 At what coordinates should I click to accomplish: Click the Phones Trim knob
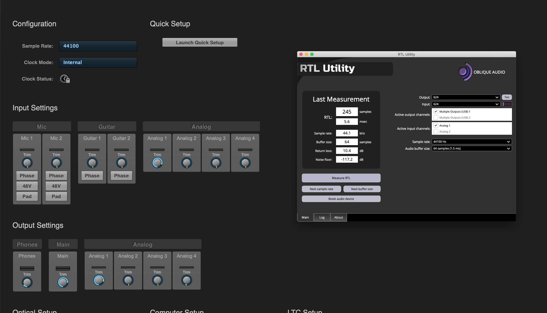click(27, 282)
